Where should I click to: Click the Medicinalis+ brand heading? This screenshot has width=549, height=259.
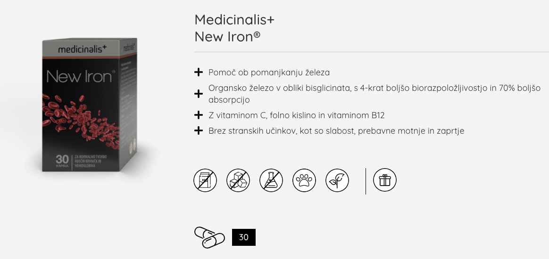point(234,20)
